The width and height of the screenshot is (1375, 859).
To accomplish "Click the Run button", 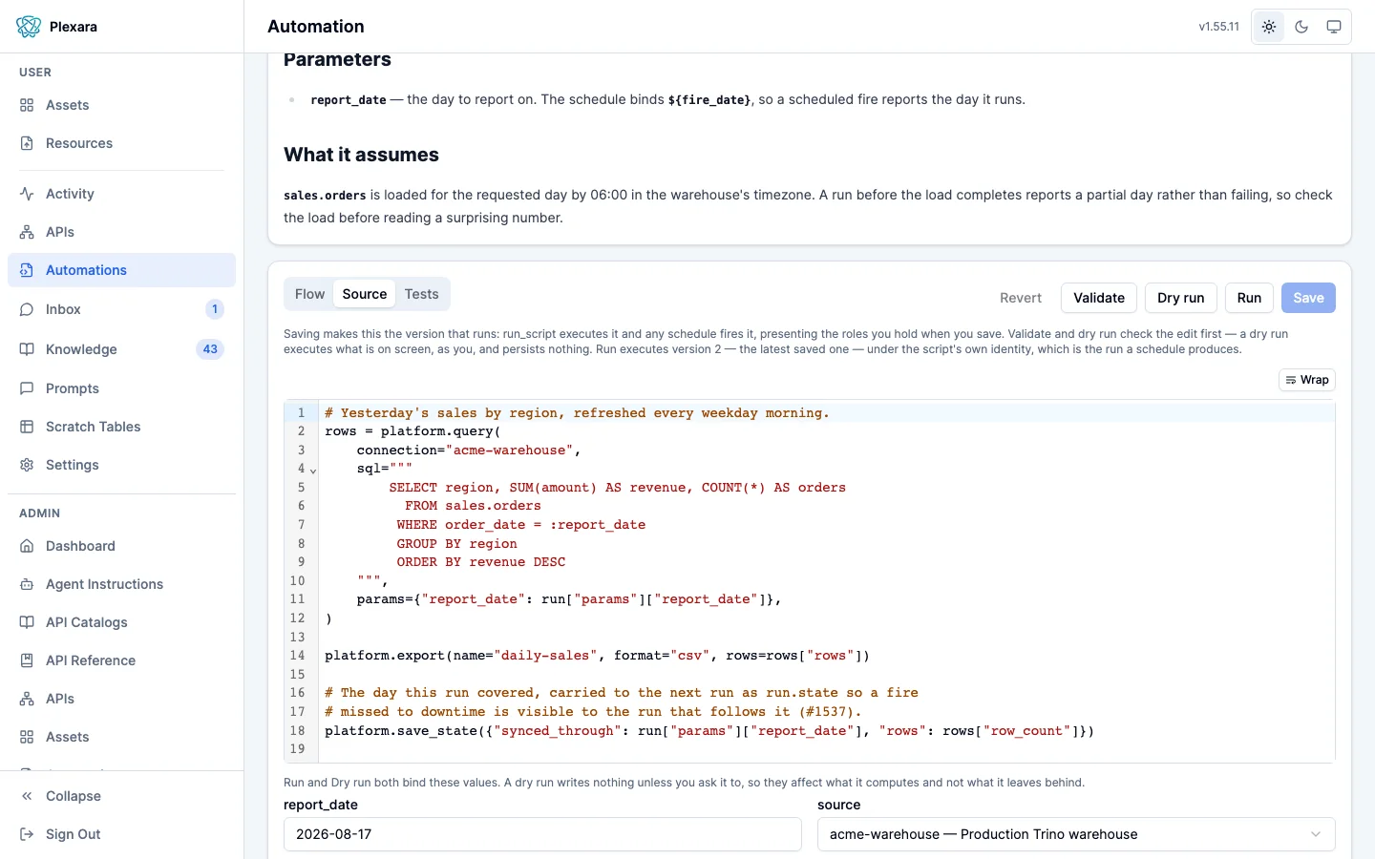I will [1249, 298].
